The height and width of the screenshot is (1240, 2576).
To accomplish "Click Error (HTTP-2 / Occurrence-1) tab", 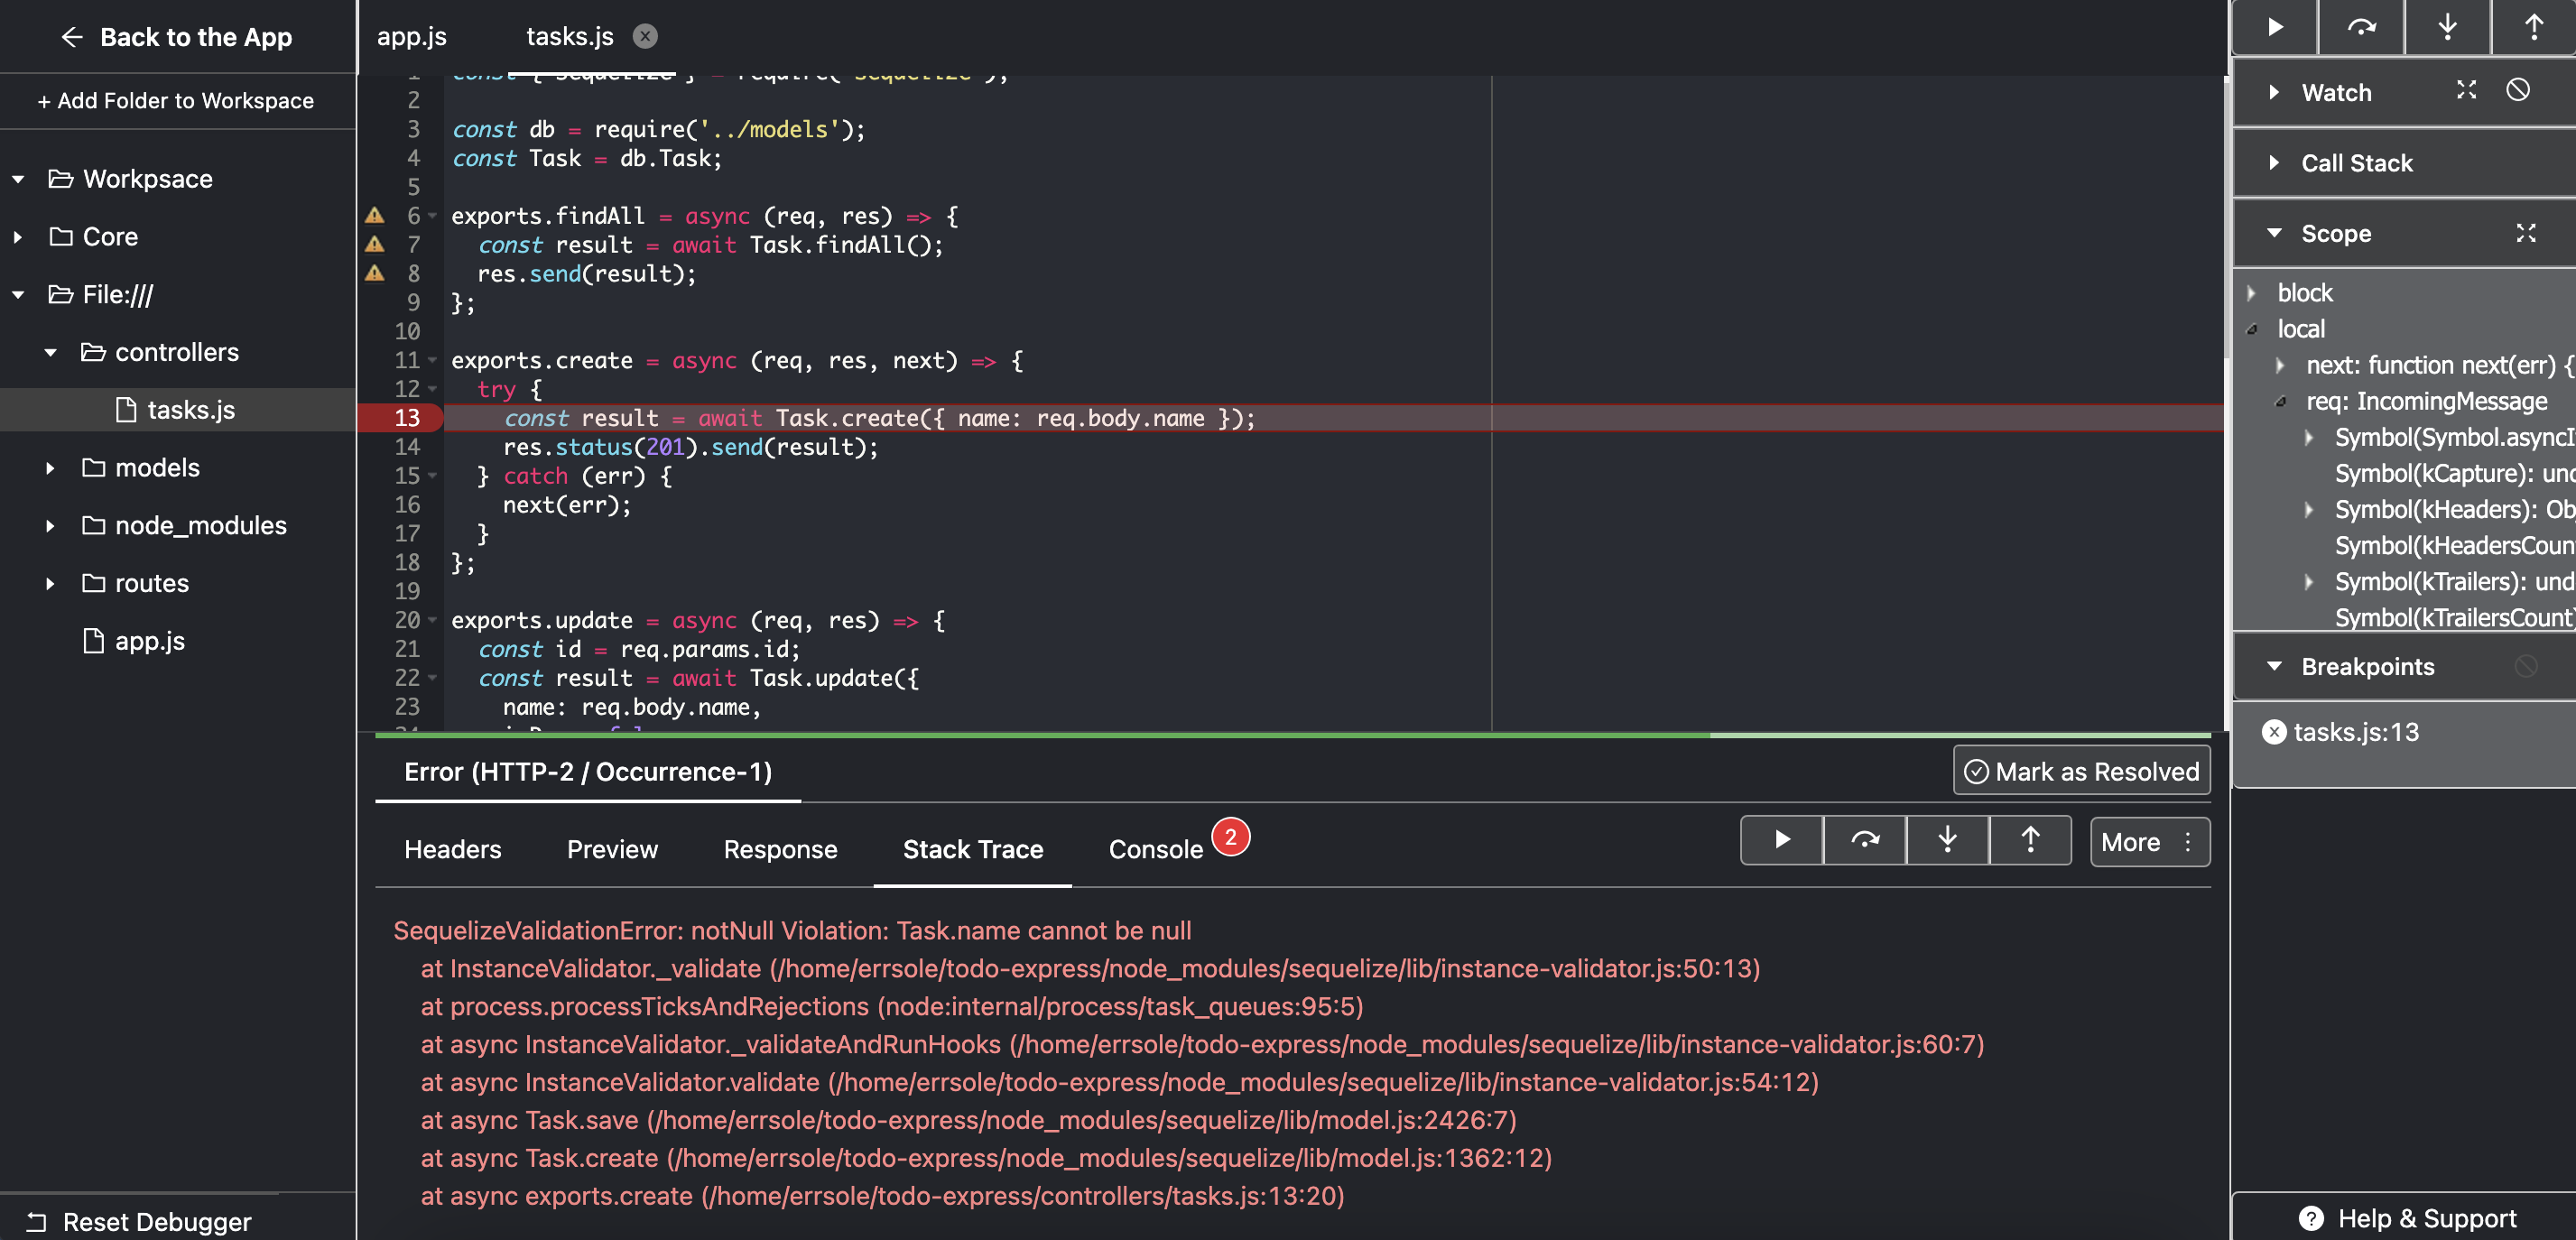I will coord(588,772).
